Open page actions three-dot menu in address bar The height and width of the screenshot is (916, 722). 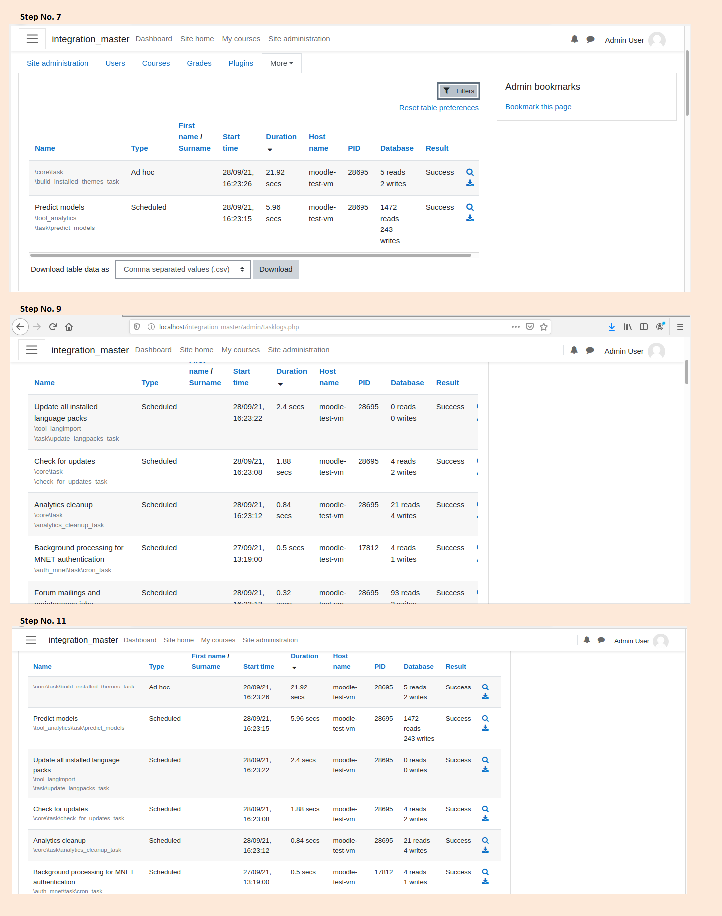(516, 327)
